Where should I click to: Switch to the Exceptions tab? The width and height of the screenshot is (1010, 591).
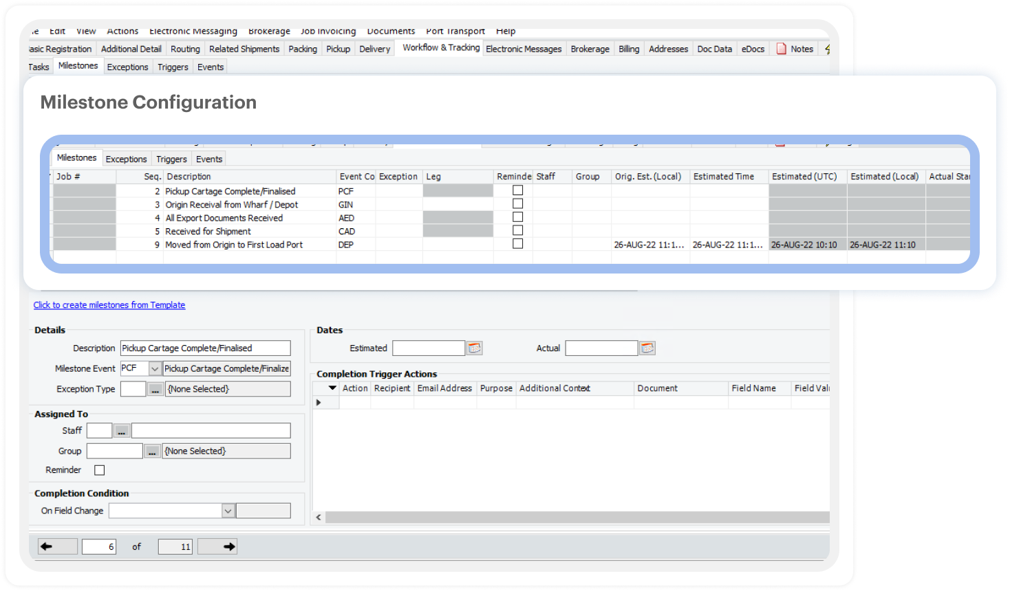point(126,159)
